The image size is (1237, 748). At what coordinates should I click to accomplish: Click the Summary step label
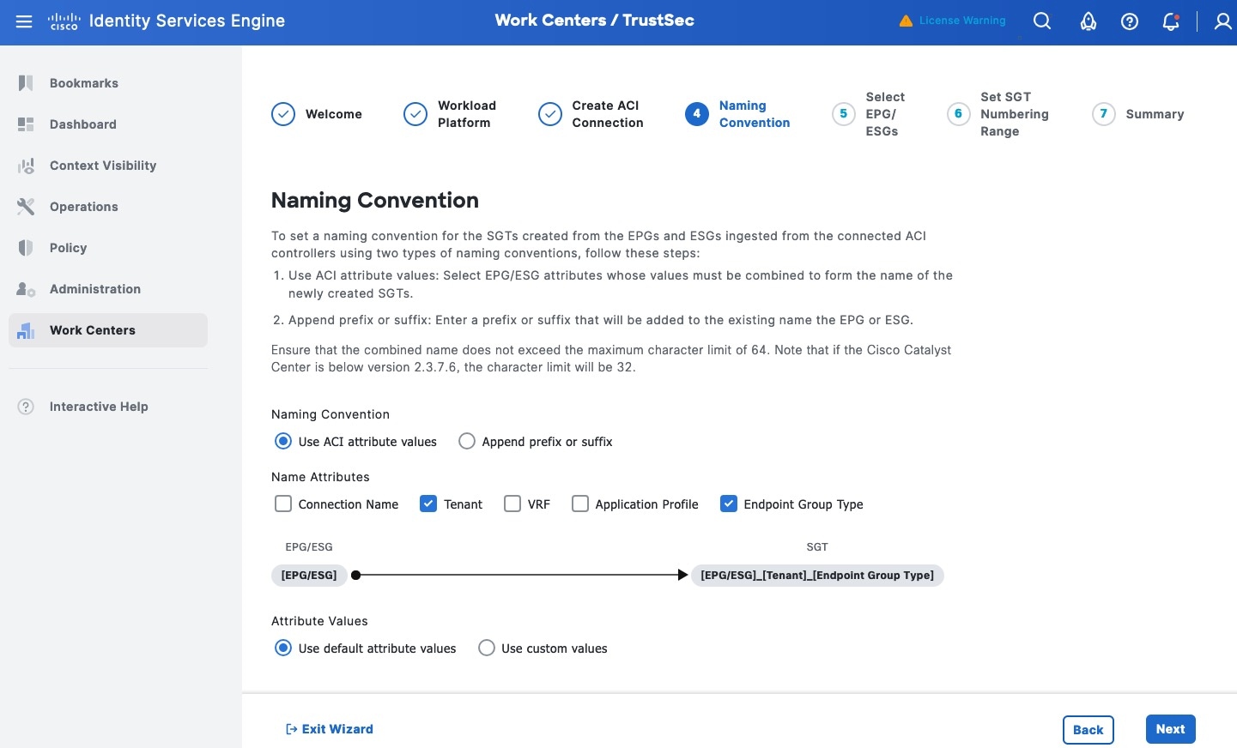1155,114
